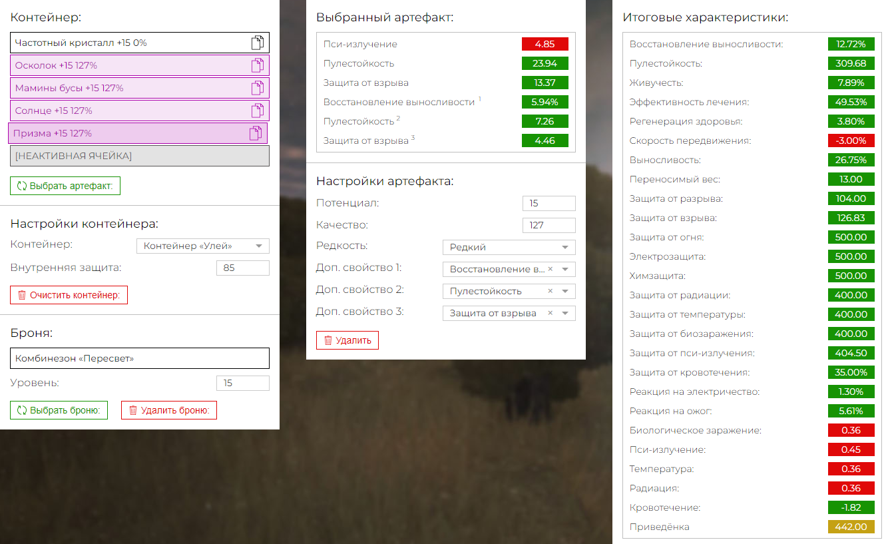Open Доп. свойство 2 dropdown
This screenshot has width=890, height=544.
pos(565,292)
